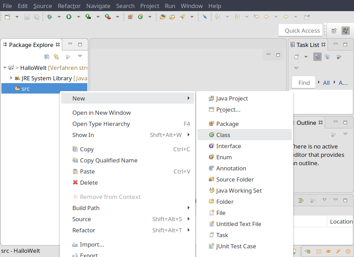Click the Delete context menu entry
The height and width of the screenshot is (257, 354).
point(89,183)
